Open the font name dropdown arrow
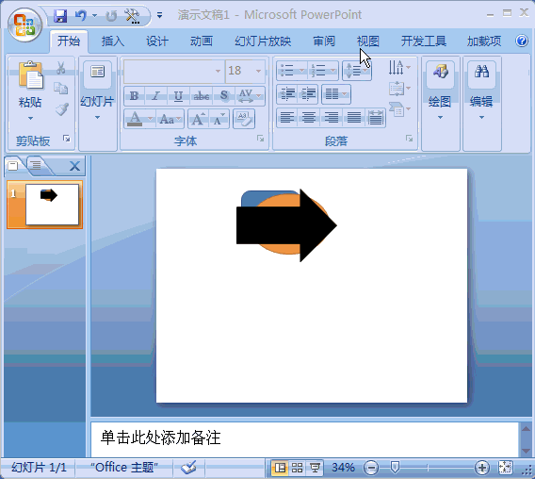The height and width of the screenshot is (479, 535). tap(218, 71)
